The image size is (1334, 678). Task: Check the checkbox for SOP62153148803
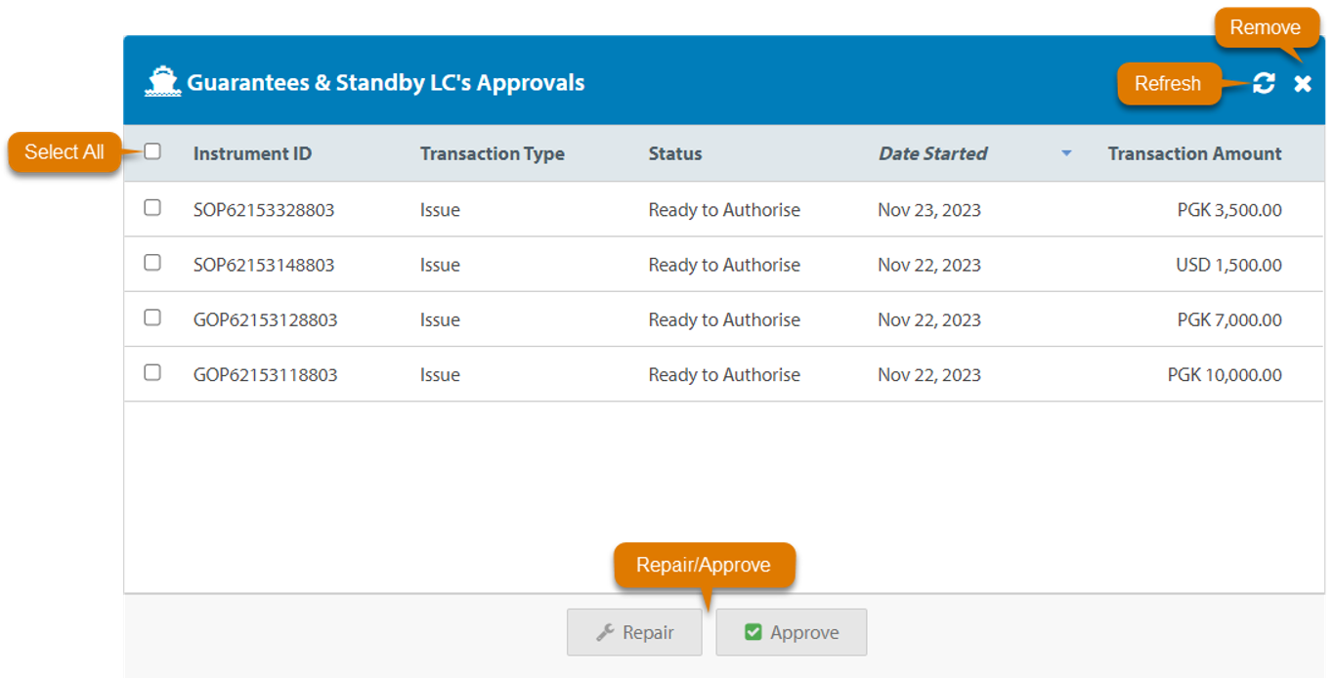point(151,264)
